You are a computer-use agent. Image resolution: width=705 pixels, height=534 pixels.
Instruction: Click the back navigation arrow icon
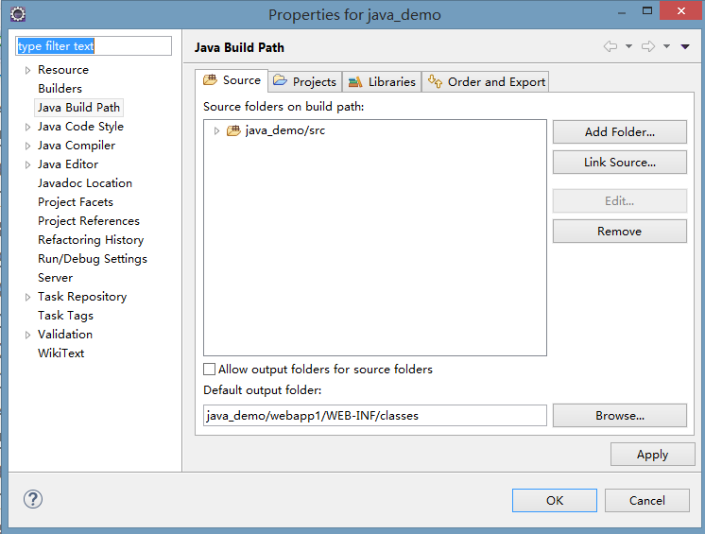tap(610, 47)
